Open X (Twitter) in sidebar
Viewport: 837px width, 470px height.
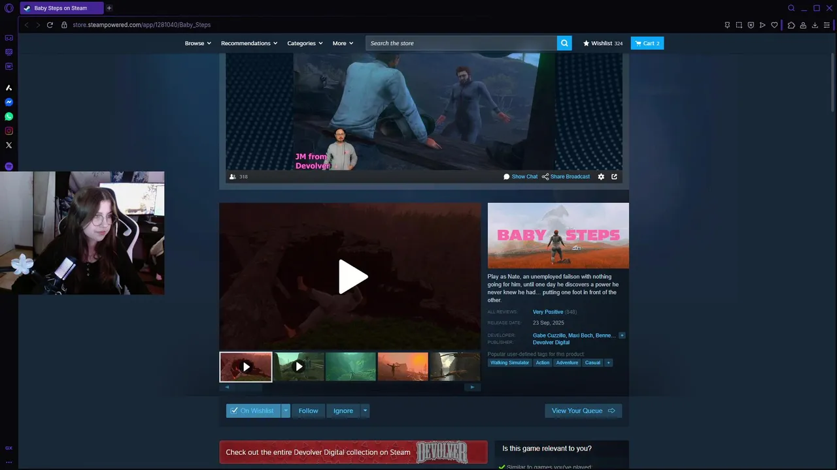point(9,145)
